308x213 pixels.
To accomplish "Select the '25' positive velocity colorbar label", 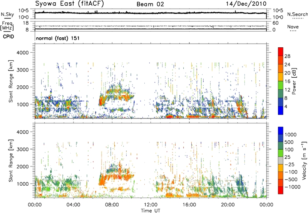I will pyautogui.click(x=288, y=157).
